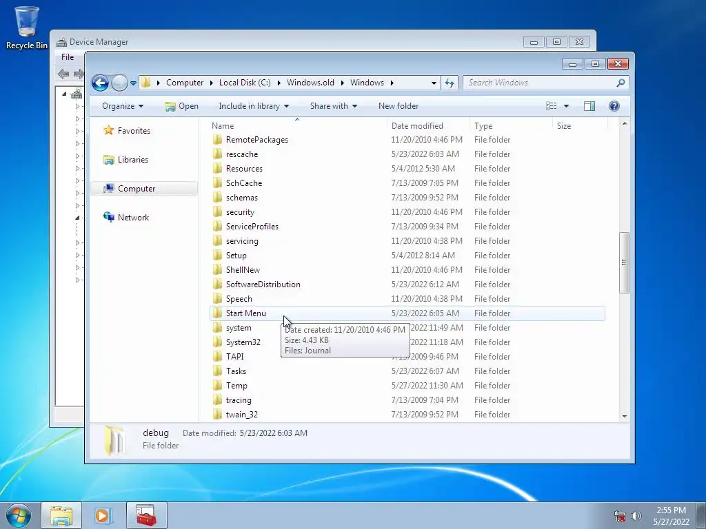The height and width of the screenshot is (529, 706).
Task: Open recent pages dropdown next to Forward button
Action: point(133,83)
